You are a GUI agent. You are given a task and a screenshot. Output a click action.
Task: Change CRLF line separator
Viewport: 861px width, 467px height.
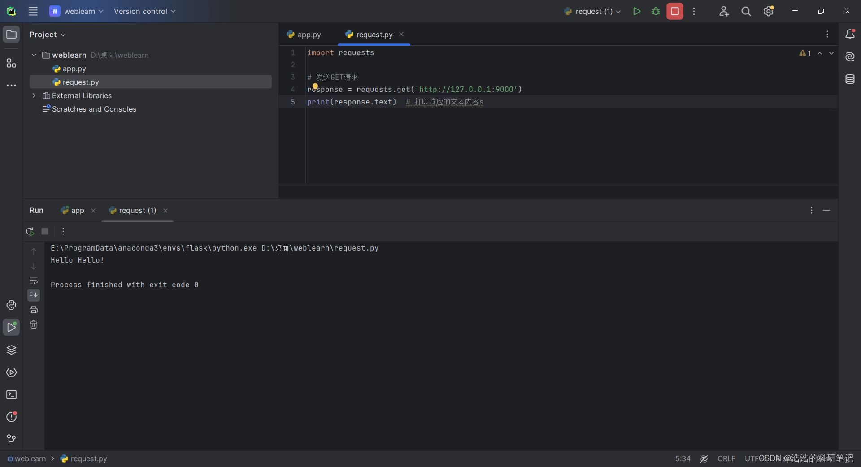tap(726, 458)
